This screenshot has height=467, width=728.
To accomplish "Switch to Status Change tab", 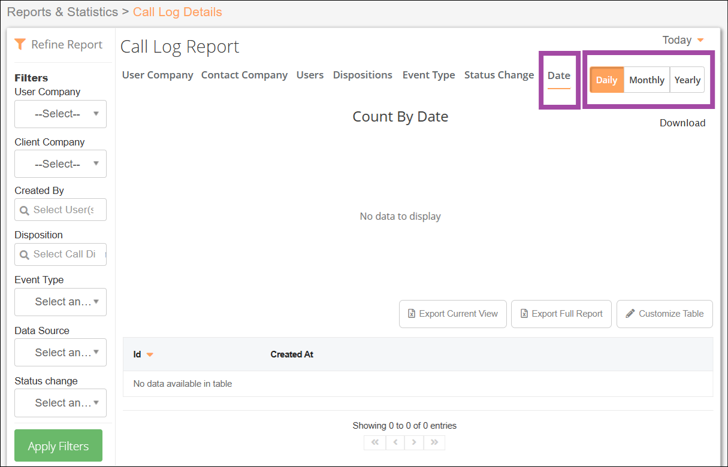I will click(499, 75).
